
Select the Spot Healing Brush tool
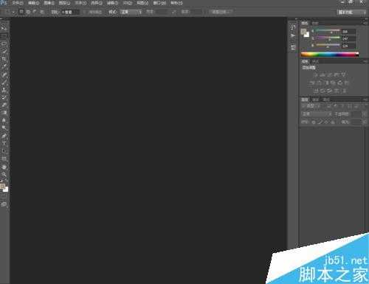pos(4,75)
